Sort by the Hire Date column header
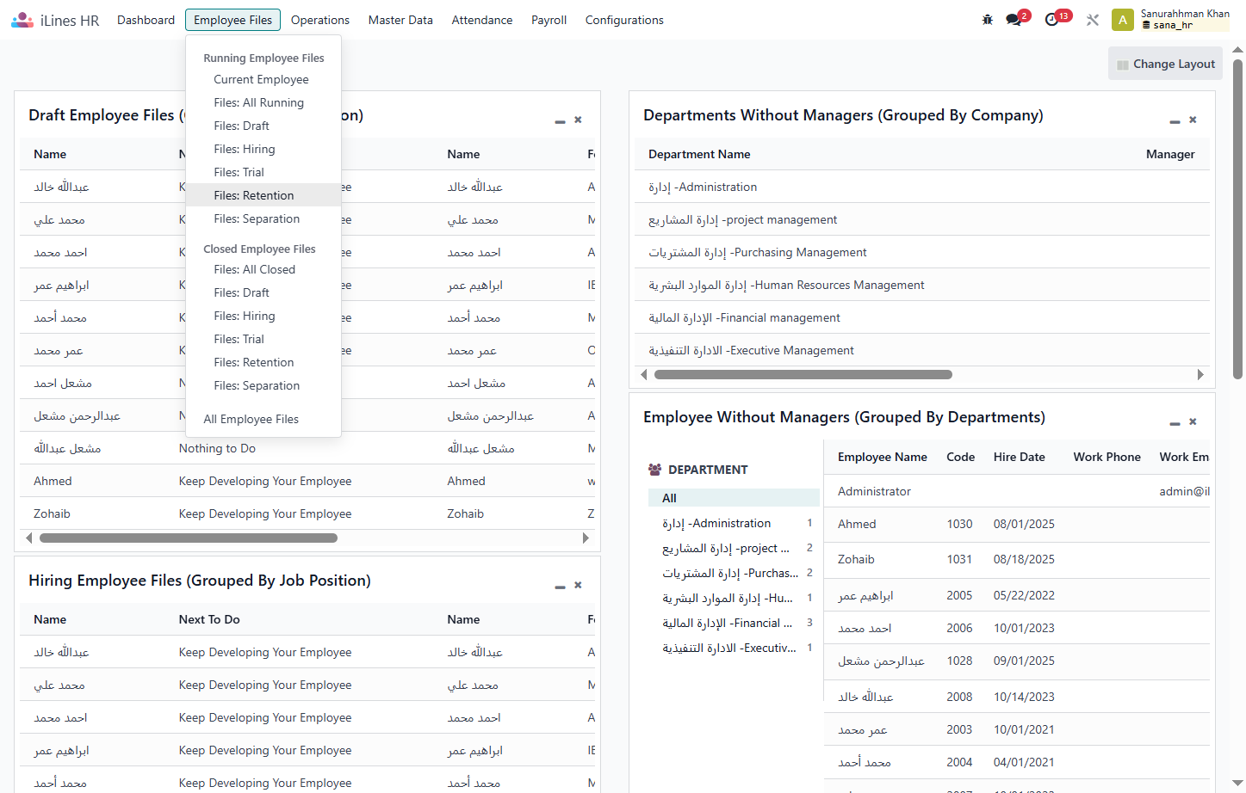 (x=1020, y=457)
